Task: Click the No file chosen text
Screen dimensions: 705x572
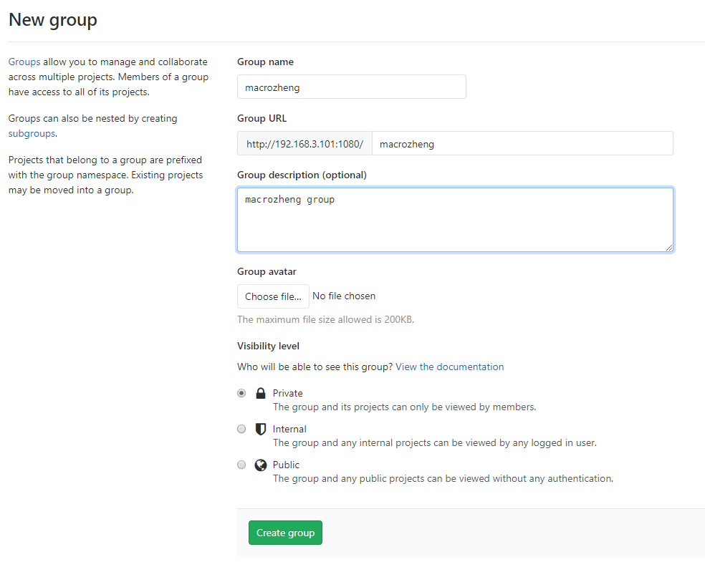Action: pyautogui.click(x=344, y=296)
